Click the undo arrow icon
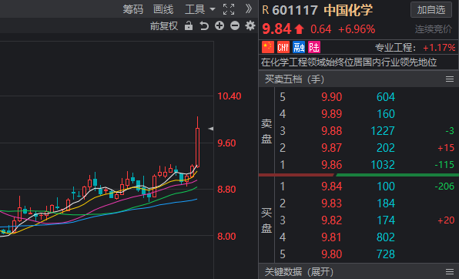459x279 pixels. [x=204, y=25]
